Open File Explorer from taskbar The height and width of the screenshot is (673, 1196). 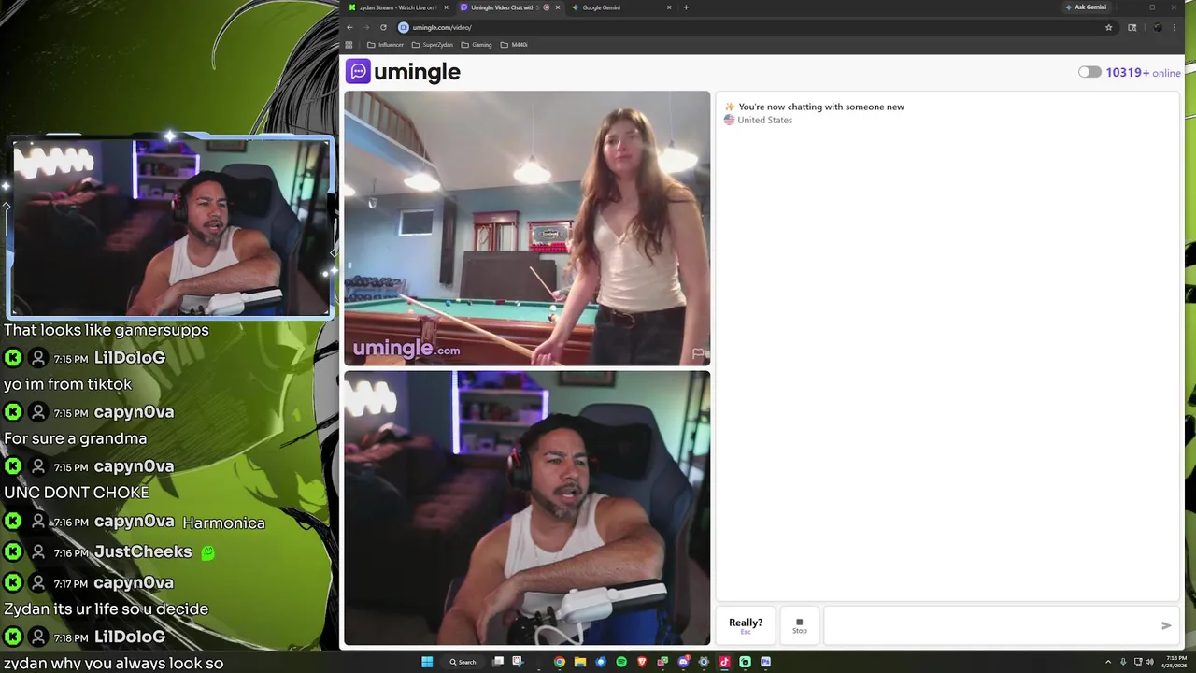580,662
